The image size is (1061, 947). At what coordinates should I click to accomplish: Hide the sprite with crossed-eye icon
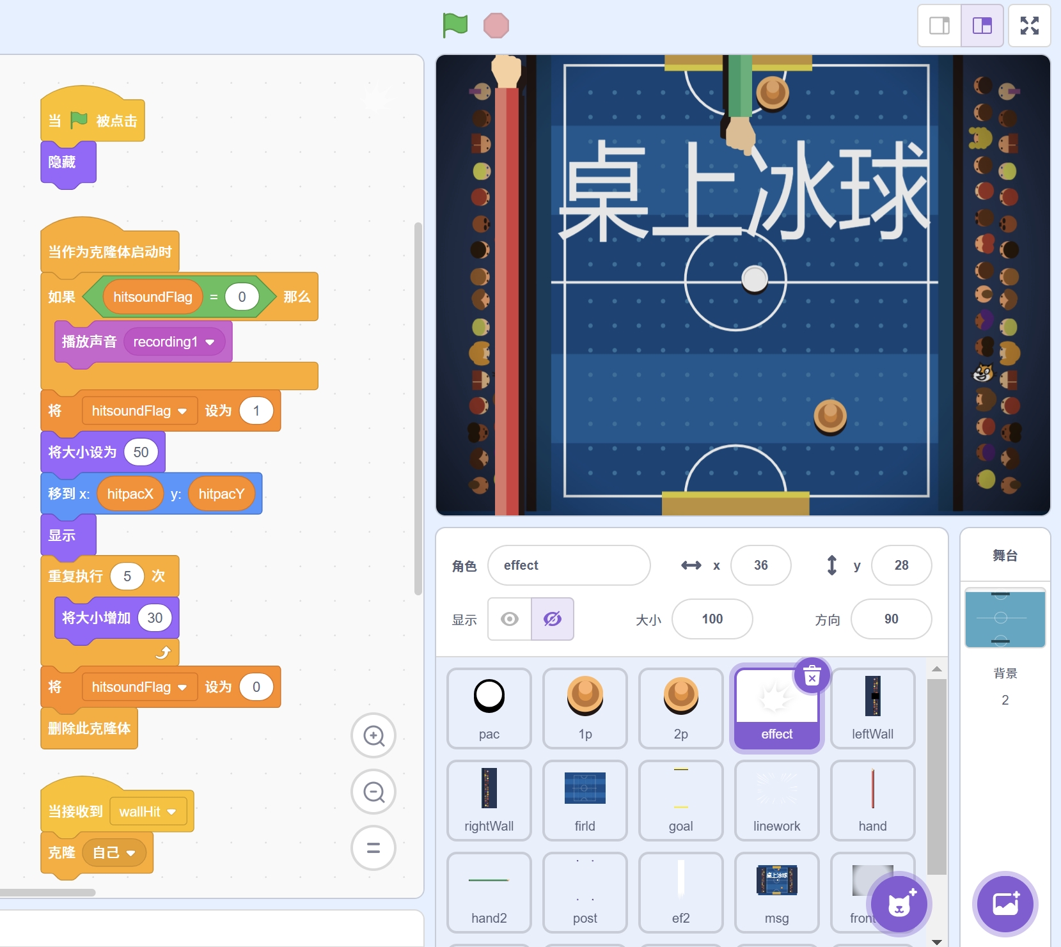click(x=553, y=619)
